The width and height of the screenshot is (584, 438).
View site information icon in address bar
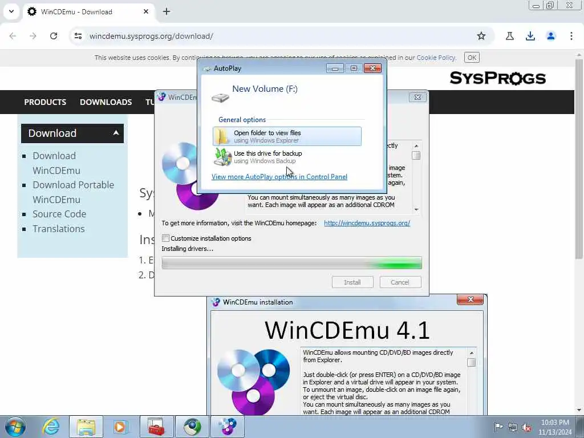(x=78, y=36)
